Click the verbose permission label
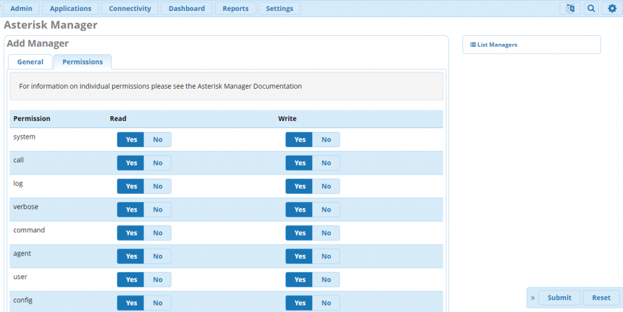The image size is (623, 312). point(26,207)
